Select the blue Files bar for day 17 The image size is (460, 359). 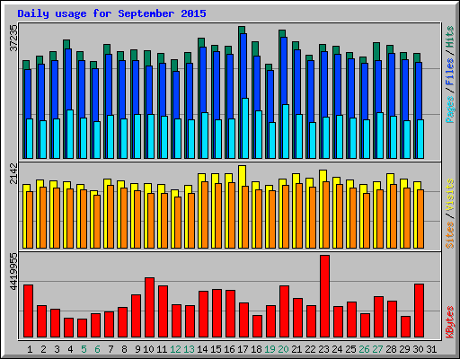243,66
